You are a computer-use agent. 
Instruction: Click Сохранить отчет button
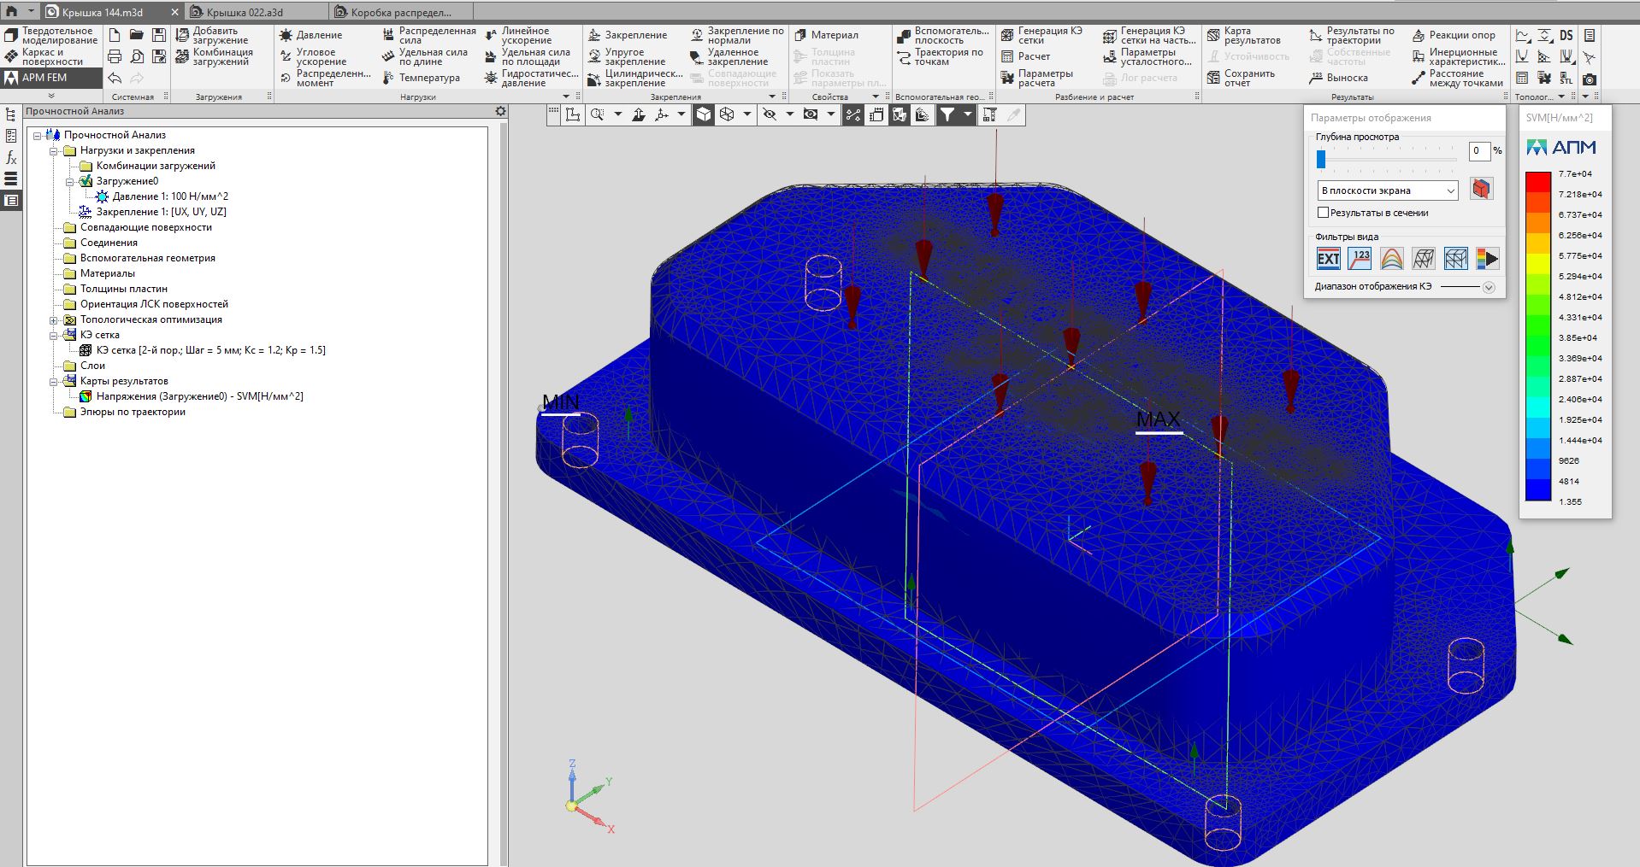click(1242, 78)
